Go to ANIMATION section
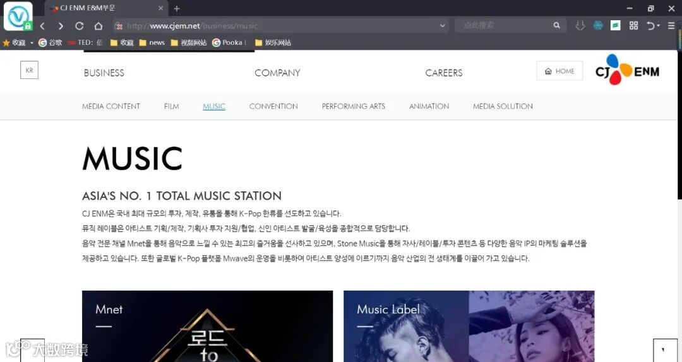 point(429,106)
